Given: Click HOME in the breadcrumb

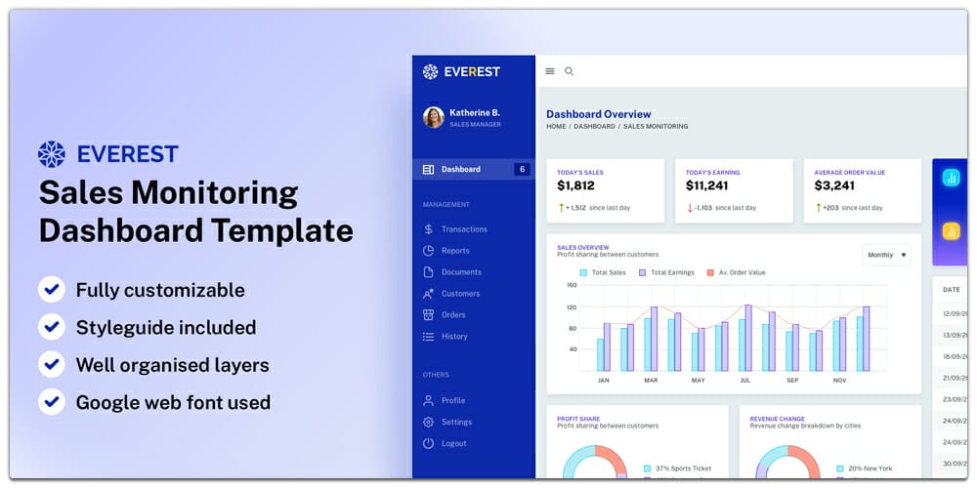Looking at the screenshot, I should [x=556, y=126].
